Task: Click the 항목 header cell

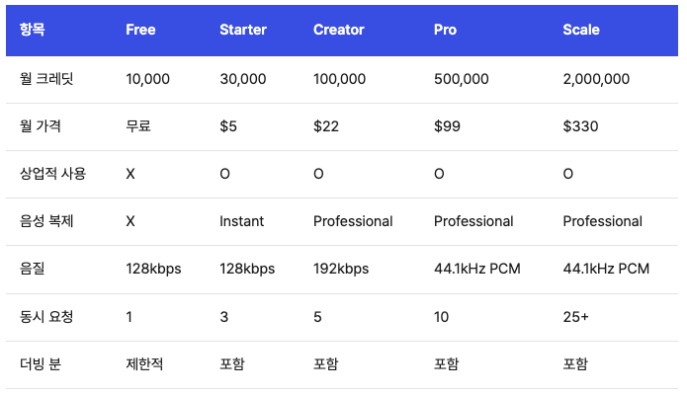Action: click(x=32, y=30)
